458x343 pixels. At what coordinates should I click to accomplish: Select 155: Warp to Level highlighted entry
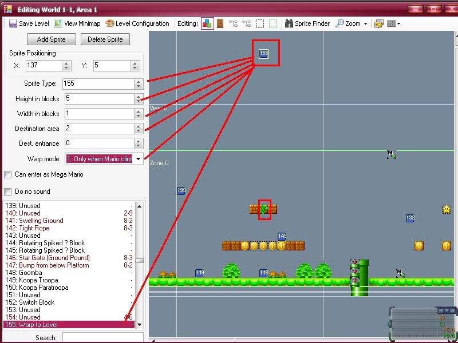coord(69,325)
